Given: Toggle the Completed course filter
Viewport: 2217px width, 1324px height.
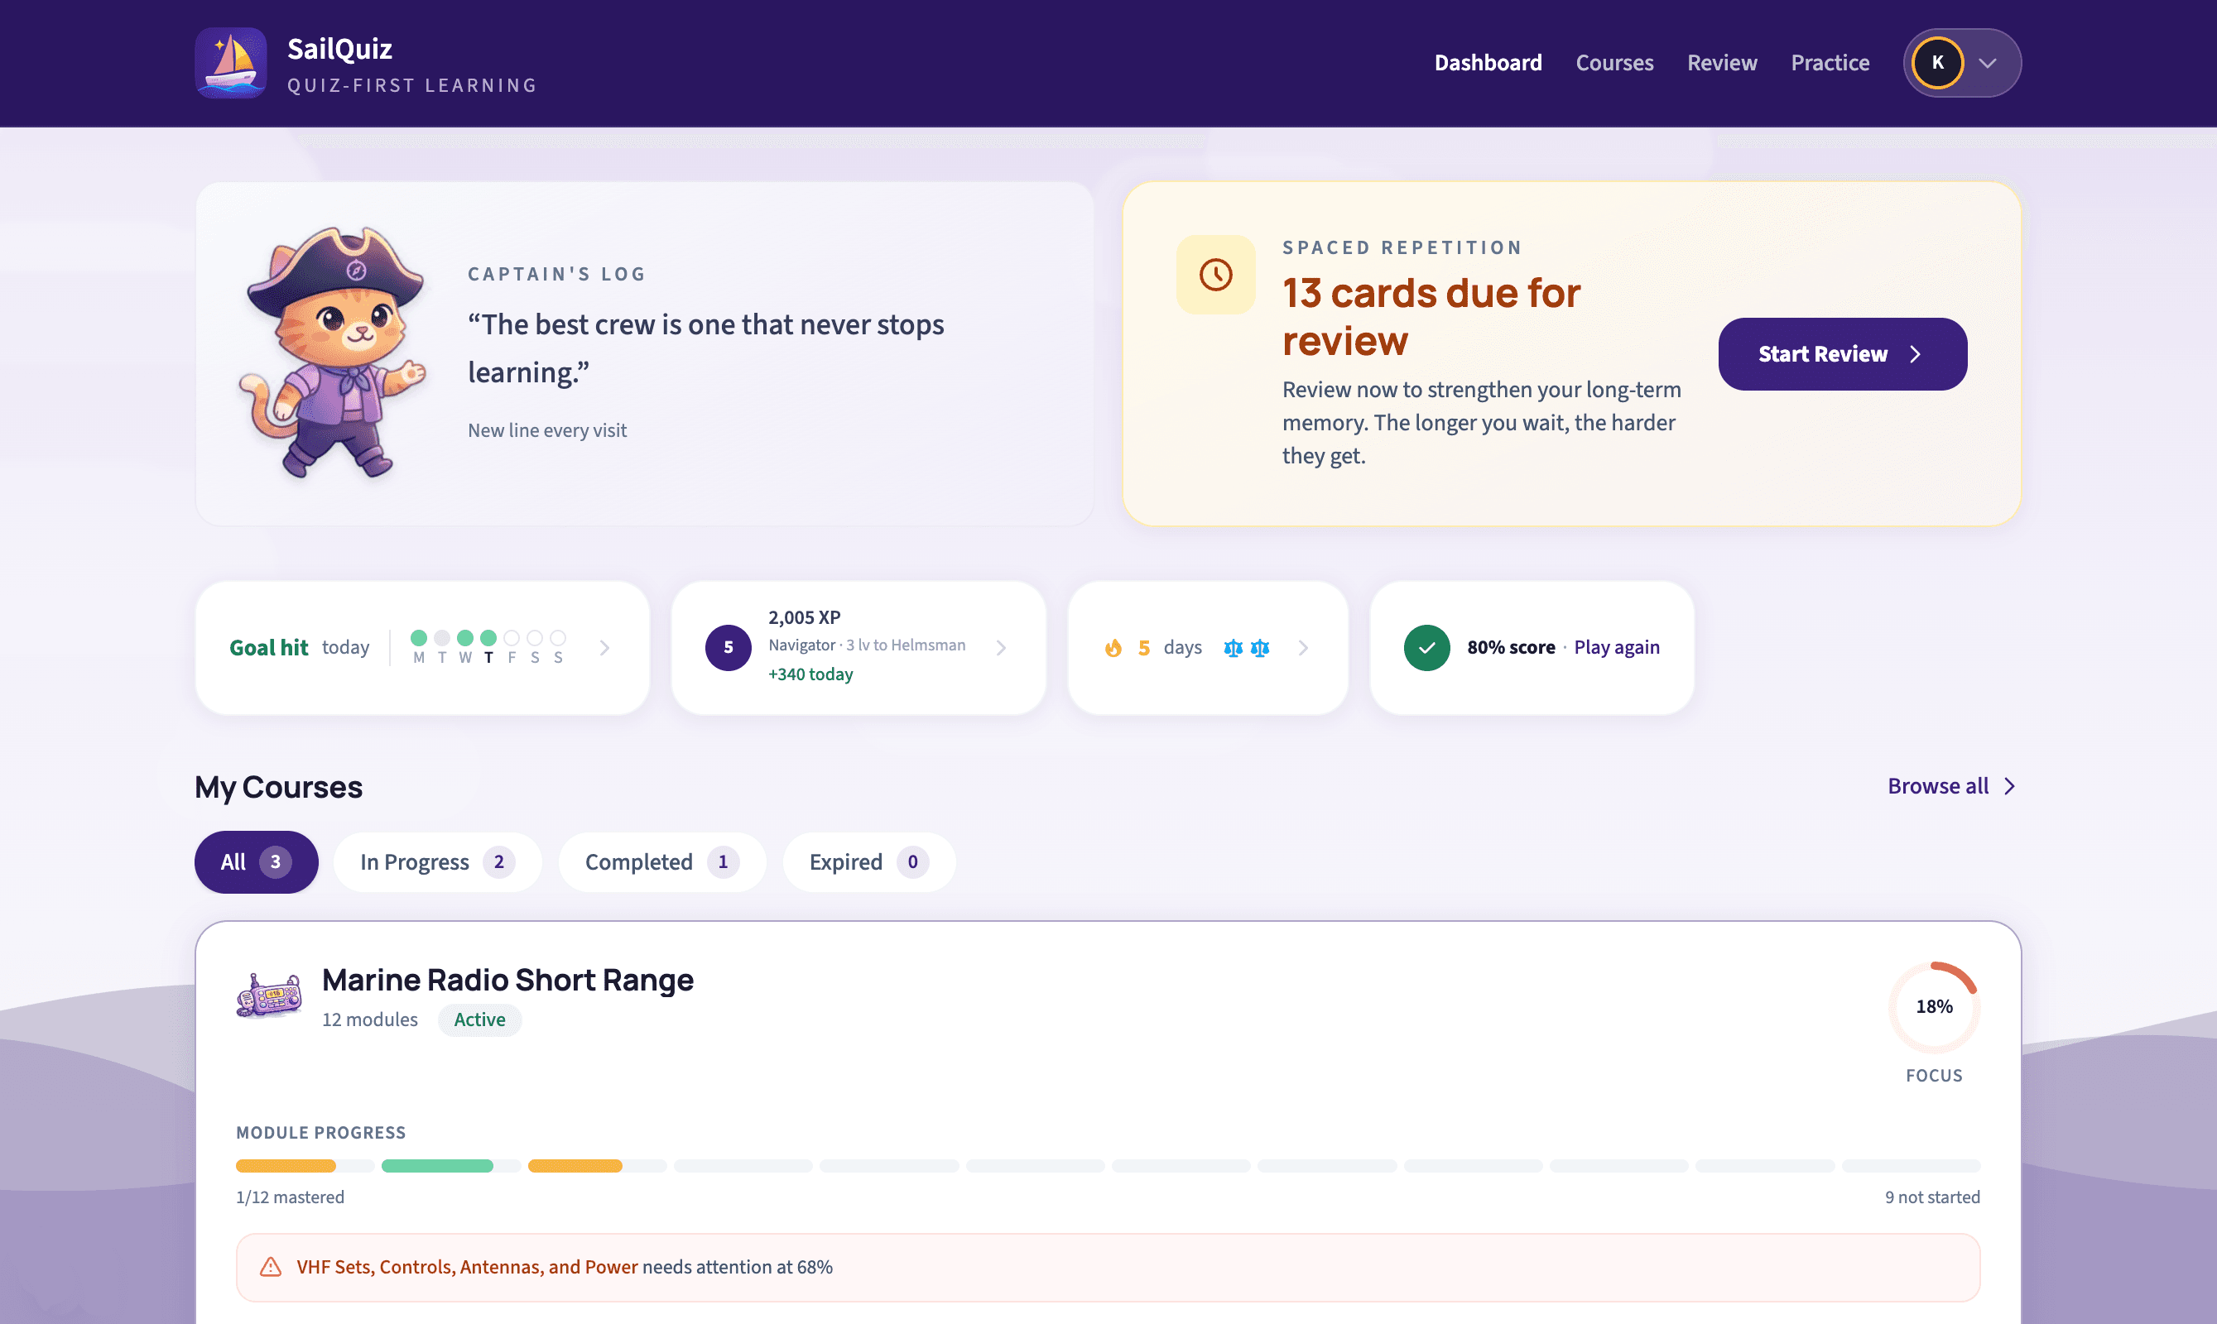Looking at the screenshot, I should click(661, 862).
